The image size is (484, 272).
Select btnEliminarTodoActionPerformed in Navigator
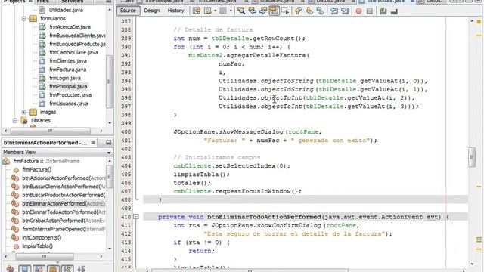pos(64,212)
